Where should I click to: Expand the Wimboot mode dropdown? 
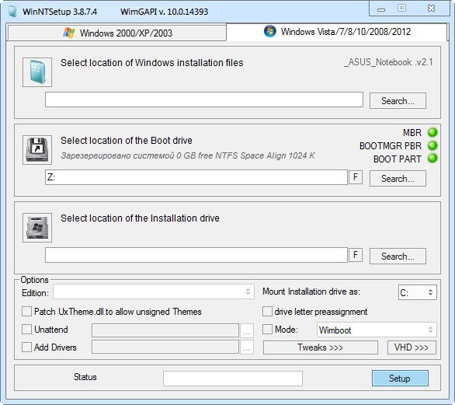point(377,330)
